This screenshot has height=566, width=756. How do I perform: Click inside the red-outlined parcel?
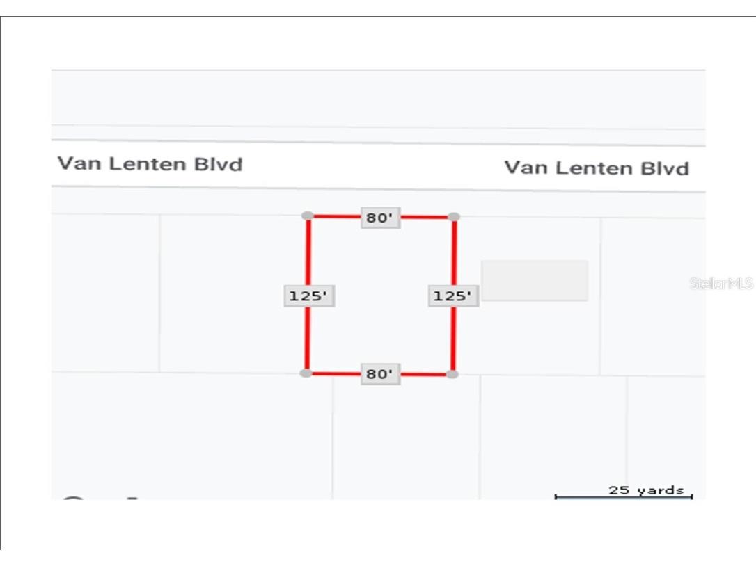(380, 296)
